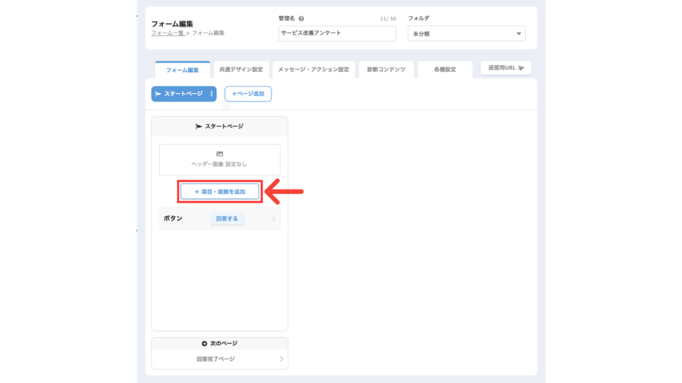The image size is (682, 383).
Task: Click the 回答する button preview
Action: (227, 219)
